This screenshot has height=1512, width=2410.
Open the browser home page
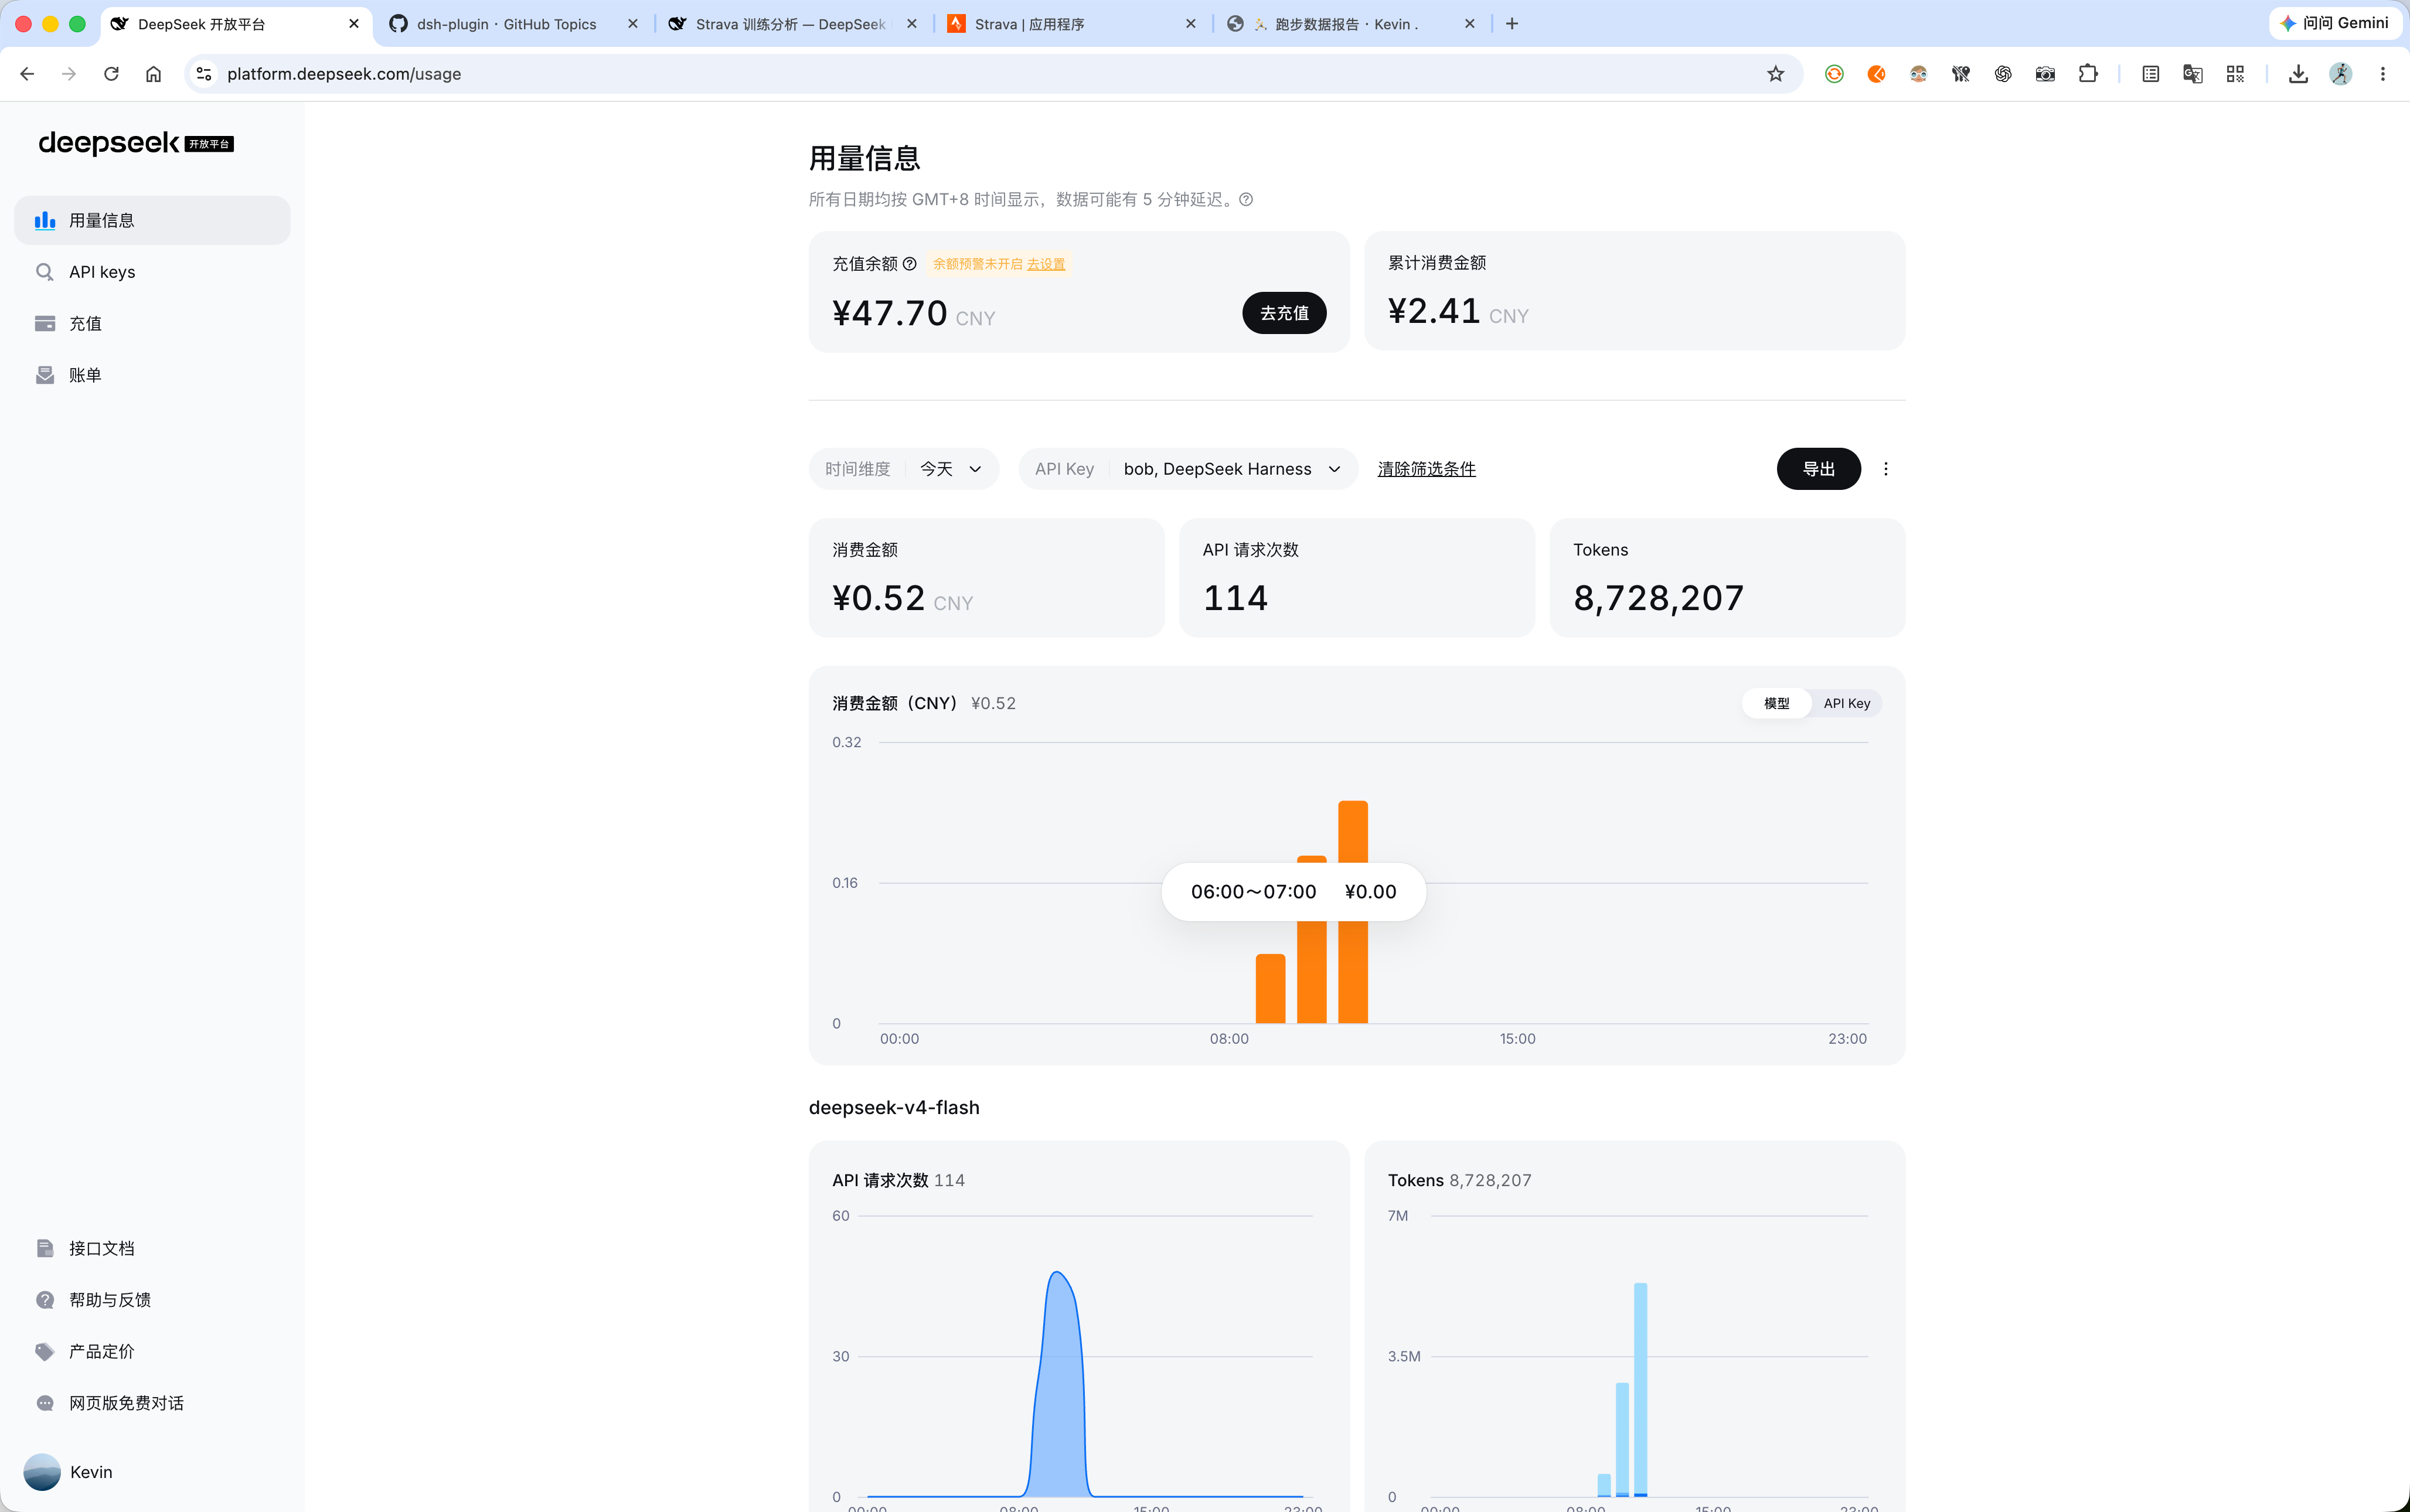153,74
